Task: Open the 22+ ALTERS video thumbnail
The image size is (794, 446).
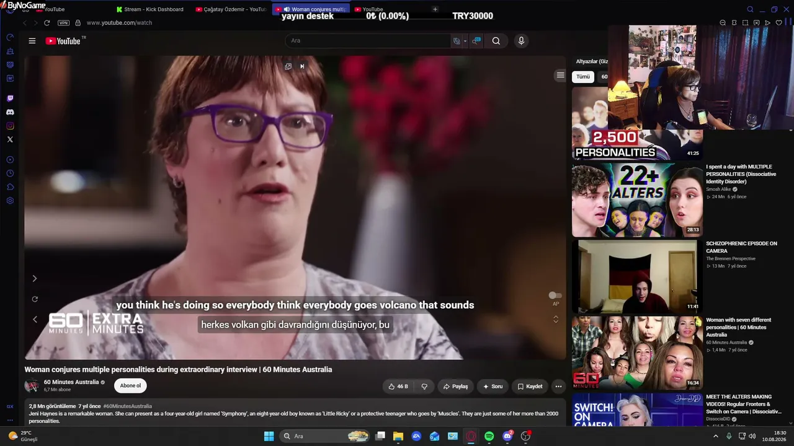Action: pos(637,200)
